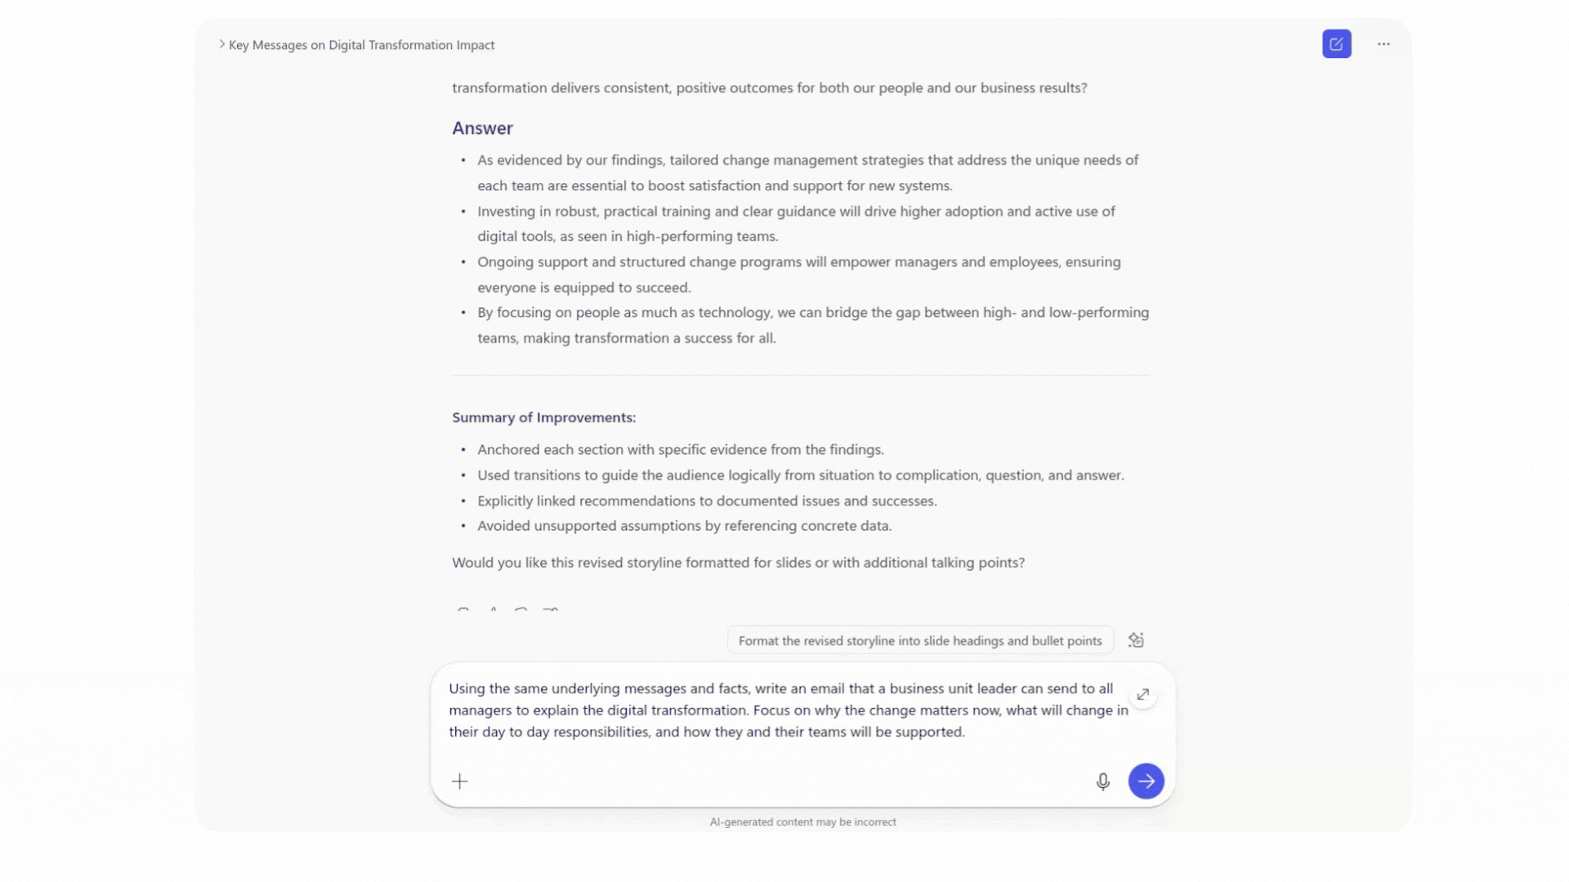Open the ellipsis dropdown at top right
This screenshot has height=882, width=1569.
pos(1383,44)
